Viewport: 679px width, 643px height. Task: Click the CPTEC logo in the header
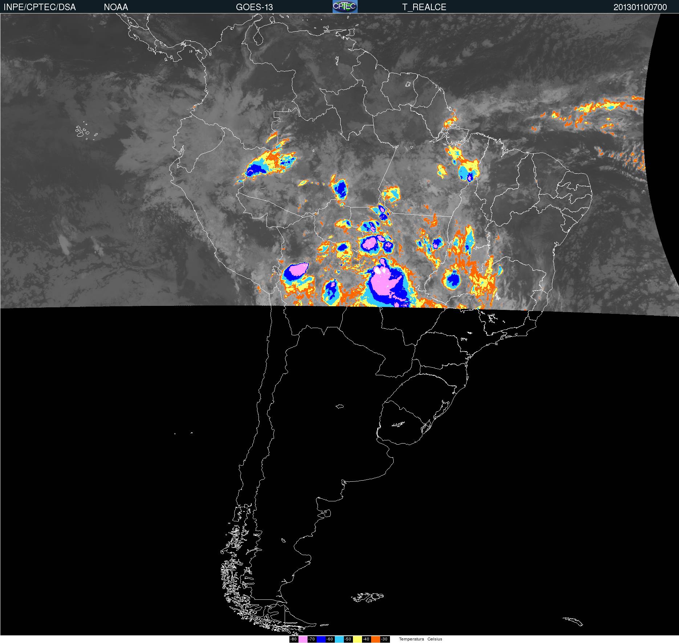[345, 7]
